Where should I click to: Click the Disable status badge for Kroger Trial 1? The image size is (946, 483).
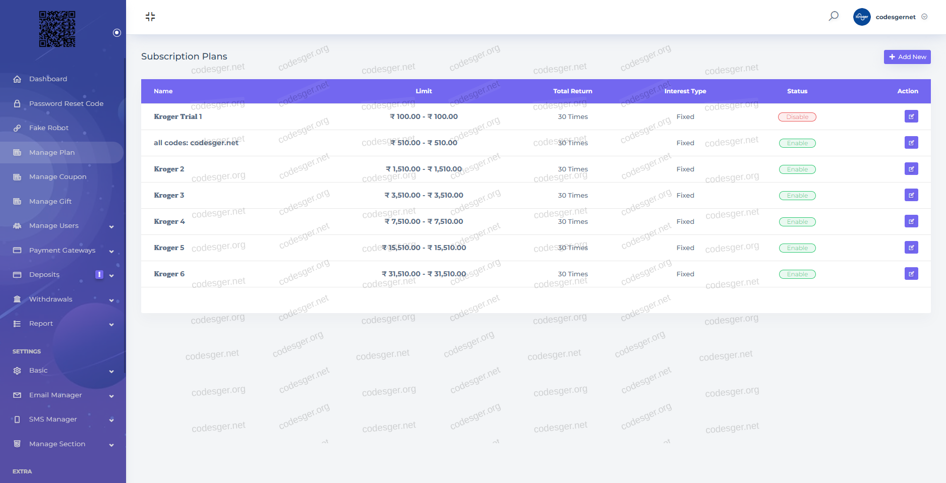[x=797, y=117]
